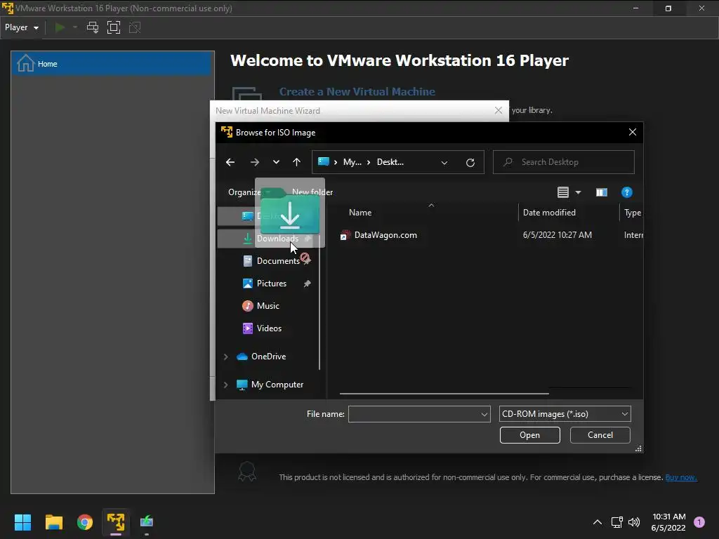Go forward in the file browser

tap(254, 162)
